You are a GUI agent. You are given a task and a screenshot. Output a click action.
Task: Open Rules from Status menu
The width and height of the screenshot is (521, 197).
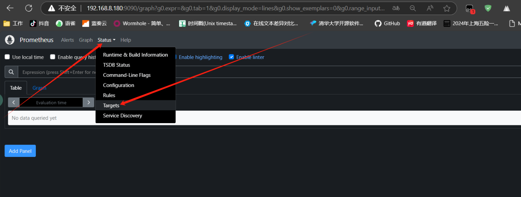(x=135, y=95)
